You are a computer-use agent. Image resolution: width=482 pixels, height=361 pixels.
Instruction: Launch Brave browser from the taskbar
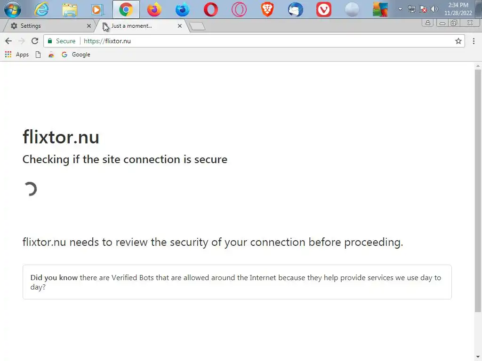point(267,9)
